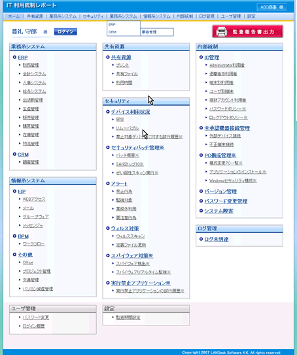Open the メール link
This screenshot has width=297, height=355.
click(x=28, y=208)
